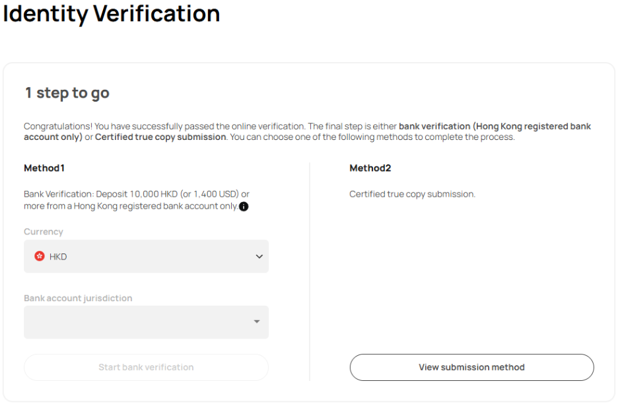Screen dimensions: 618x406
Task: Click the Bank account jurisdiction label
Action: [78, 298]
